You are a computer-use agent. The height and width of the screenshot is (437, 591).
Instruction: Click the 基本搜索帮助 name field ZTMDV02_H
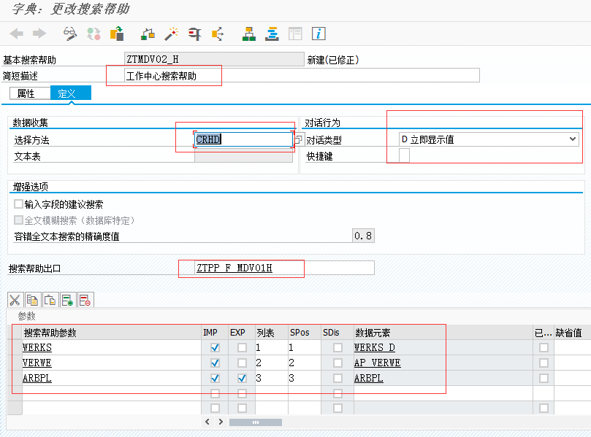coord(214,59)
